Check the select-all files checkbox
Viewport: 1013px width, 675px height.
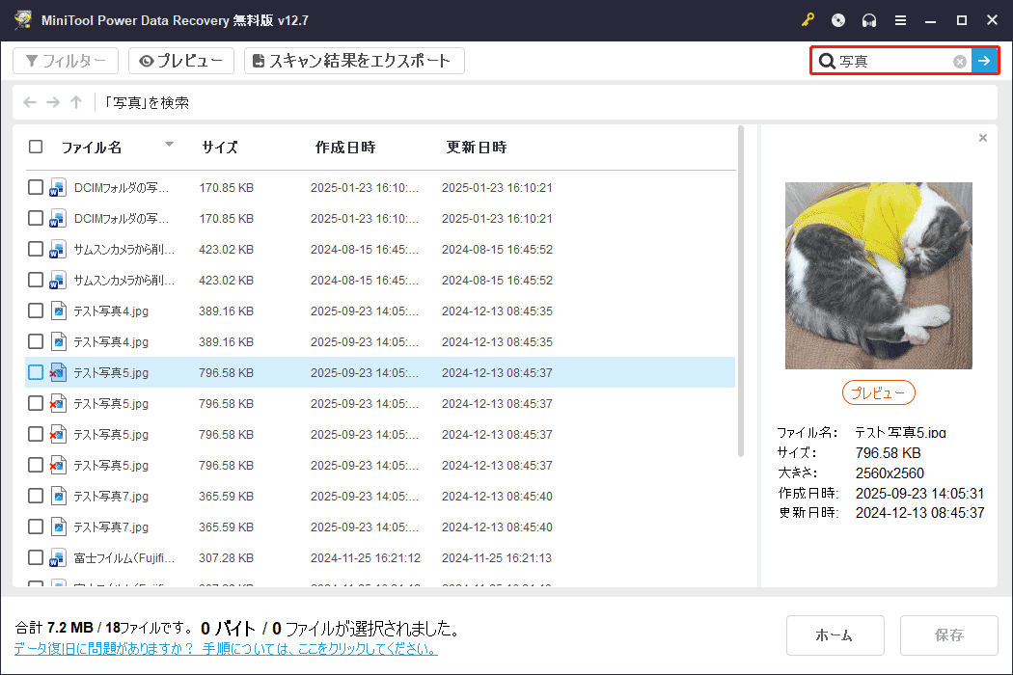[x=36, y=147]
